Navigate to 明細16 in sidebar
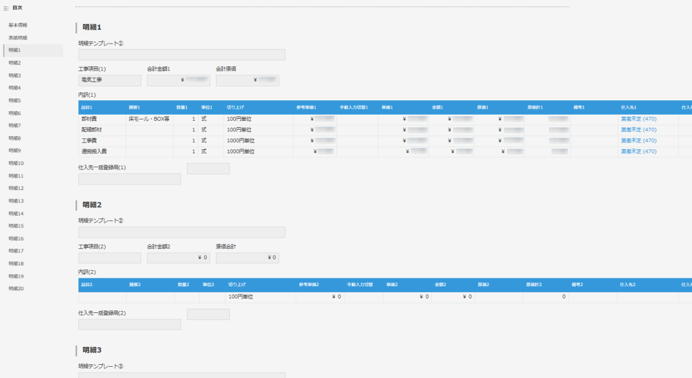This screenshot has height=378, width=692. (x=16, y=238)
